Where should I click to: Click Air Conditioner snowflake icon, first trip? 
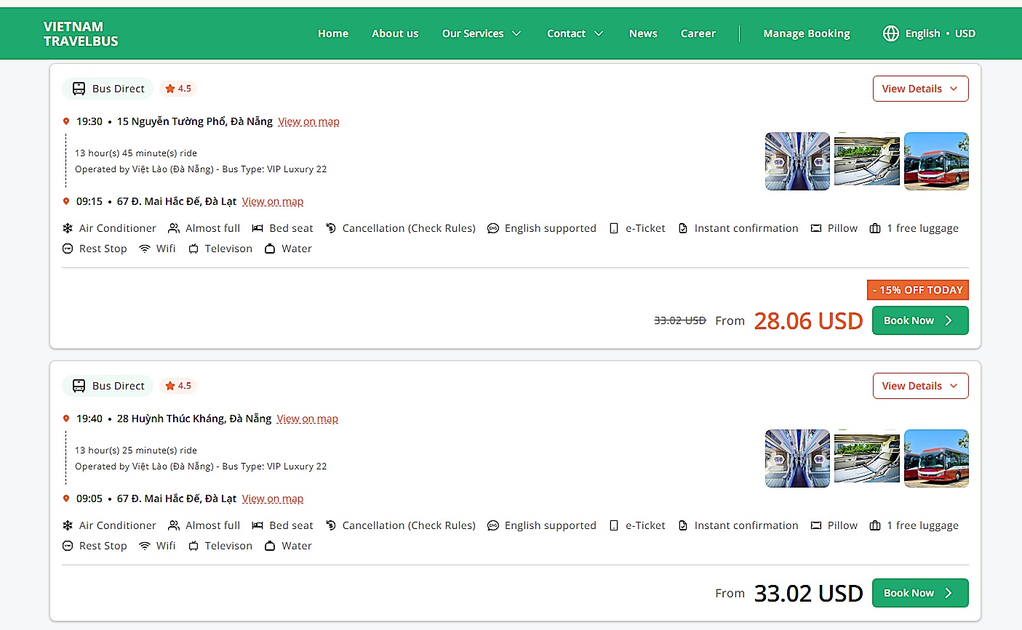68,228
